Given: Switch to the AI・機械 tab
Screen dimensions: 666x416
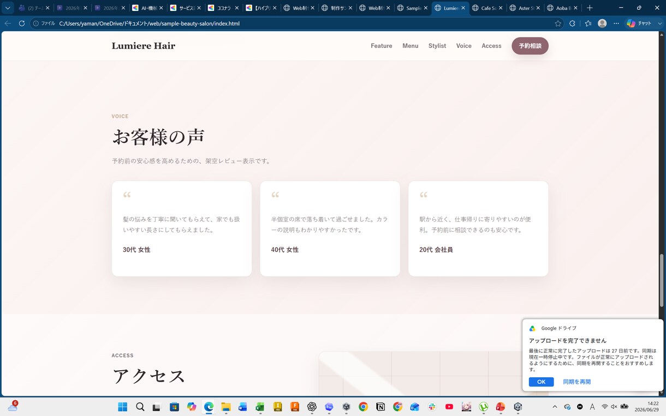Looking at the screenshot, I should pos(145,8).
